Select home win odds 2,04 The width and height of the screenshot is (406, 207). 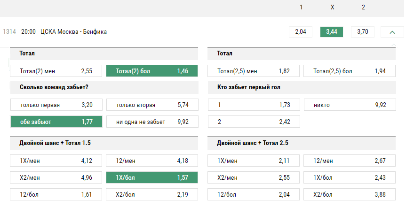point(301,32)
